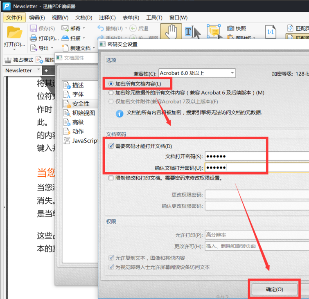Screen dimensions: 309x299
Task: Enable restrict editing and printing checkbox
Action: click(x=111, y=178)
